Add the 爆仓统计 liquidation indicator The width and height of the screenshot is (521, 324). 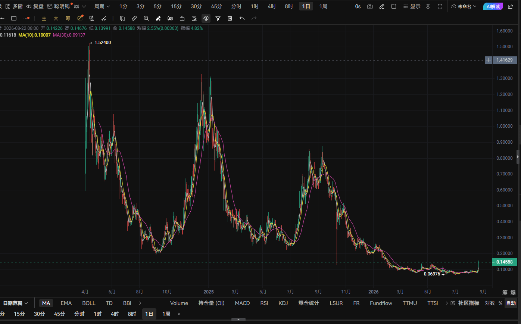pos(309,303)
